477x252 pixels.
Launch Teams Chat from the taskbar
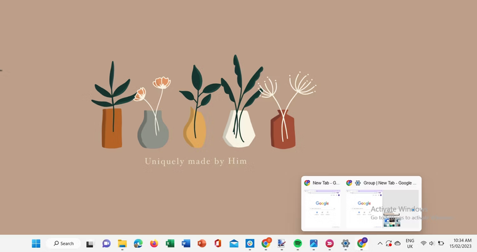(106, 243)
